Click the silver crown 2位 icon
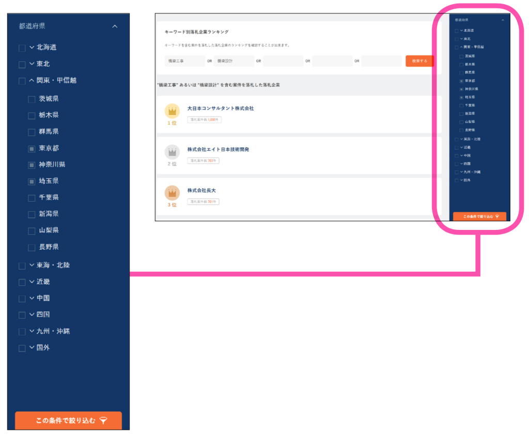529x436 pixels. pyautogui.click(x=172, y=152)
